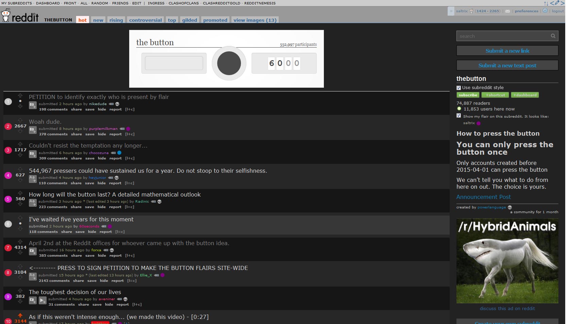Switch to the 'rising' tab
571x324 pixels.
point(116,20)
